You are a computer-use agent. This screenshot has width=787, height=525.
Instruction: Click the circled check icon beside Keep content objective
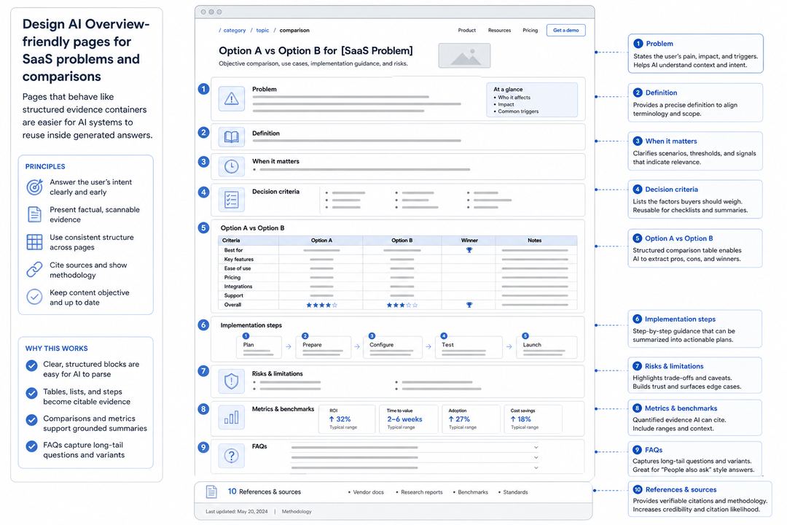point(34,297)
